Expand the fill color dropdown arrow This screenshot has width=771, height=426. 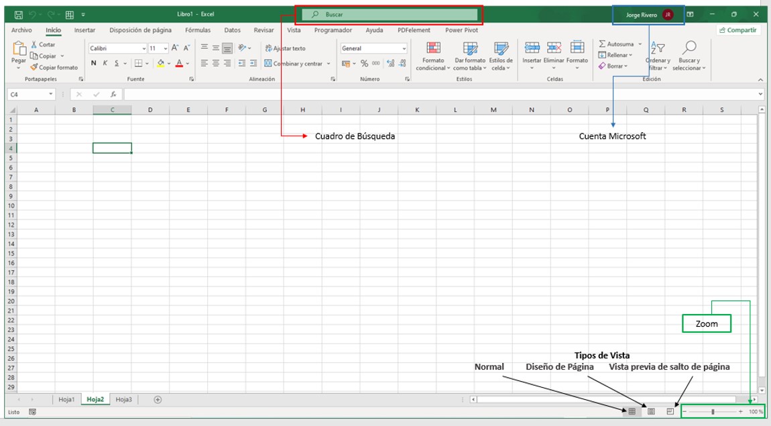click(x=168, y=62)
